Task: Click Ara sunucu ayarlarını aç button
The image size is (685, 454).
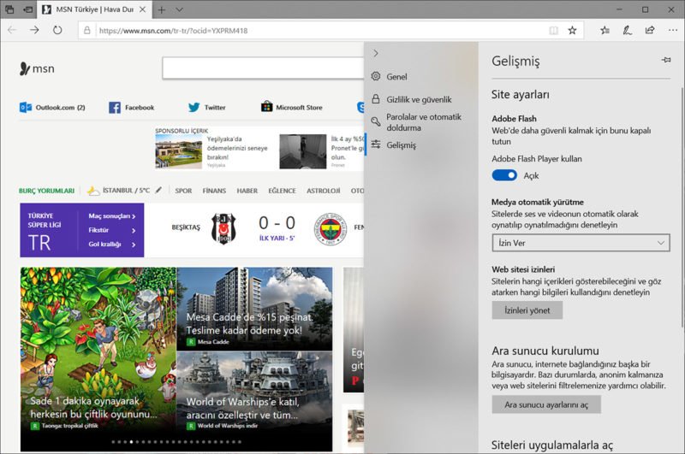Action: (546, 404)
